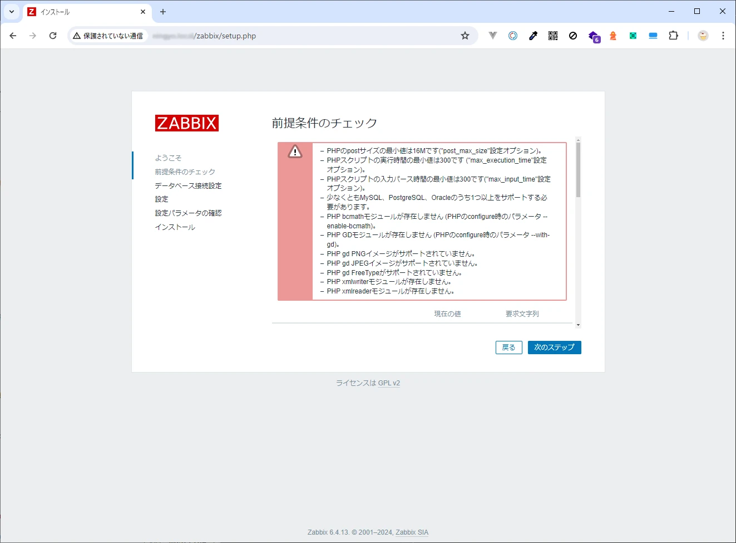Open the Zabbix SIA link in the footer
736x543 pixels.
[x=412, y=532]
